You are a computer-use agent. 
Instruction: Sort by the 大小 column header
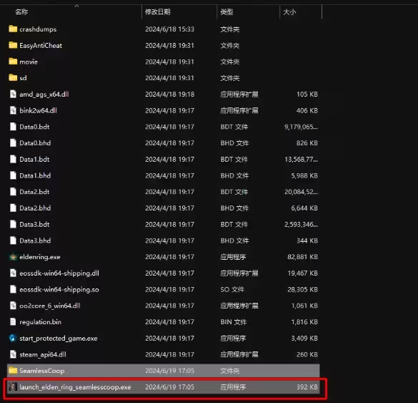[289, 11]
